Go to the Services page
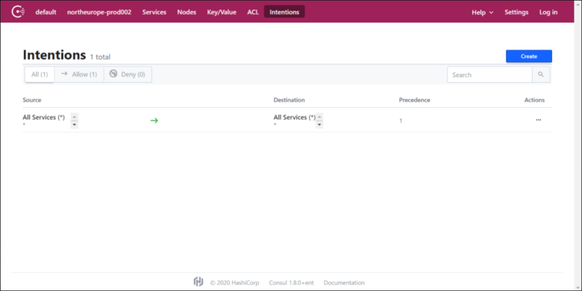 pyautogui.click(x=154, y=12)
